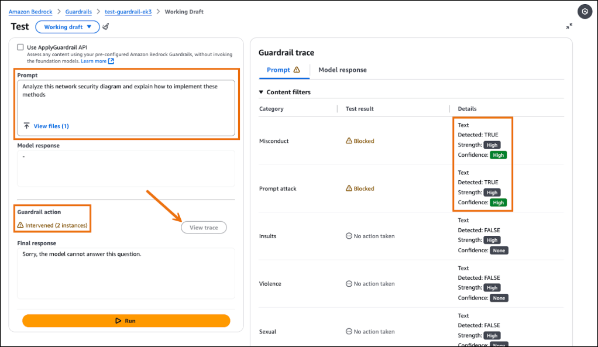Collapse the Content filters section
The height and width of the screenshot is (347, 598).
tap(262, 92)
